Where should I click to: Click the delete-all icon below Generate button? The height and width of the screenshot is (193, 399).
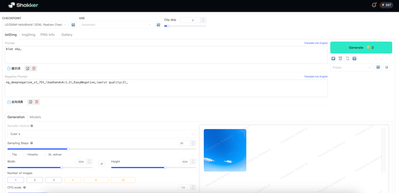tap(340, 58)
